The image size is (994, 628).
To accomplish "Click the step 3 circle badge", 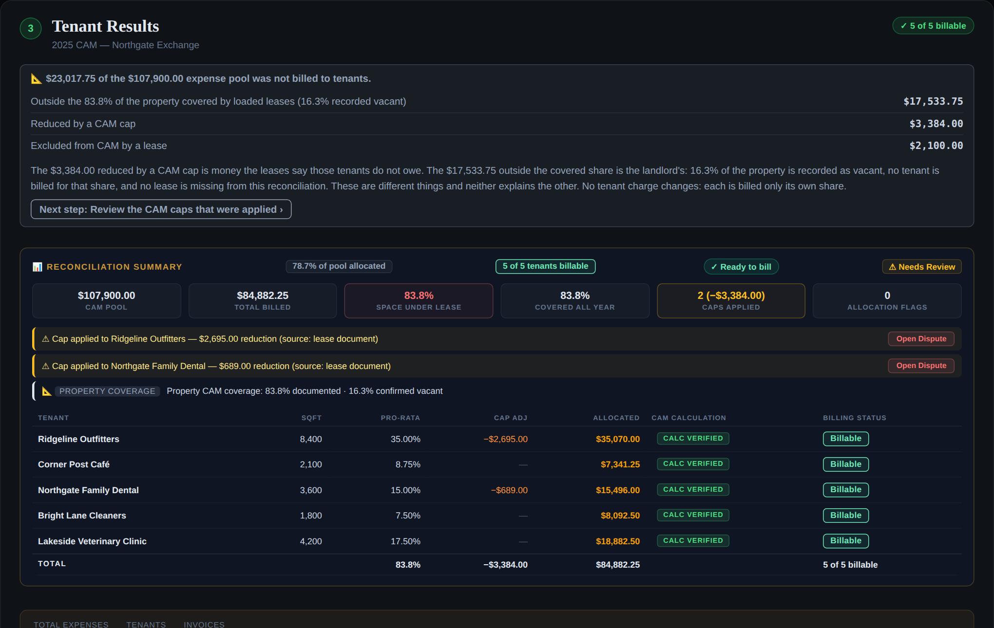I will point(31,28).
